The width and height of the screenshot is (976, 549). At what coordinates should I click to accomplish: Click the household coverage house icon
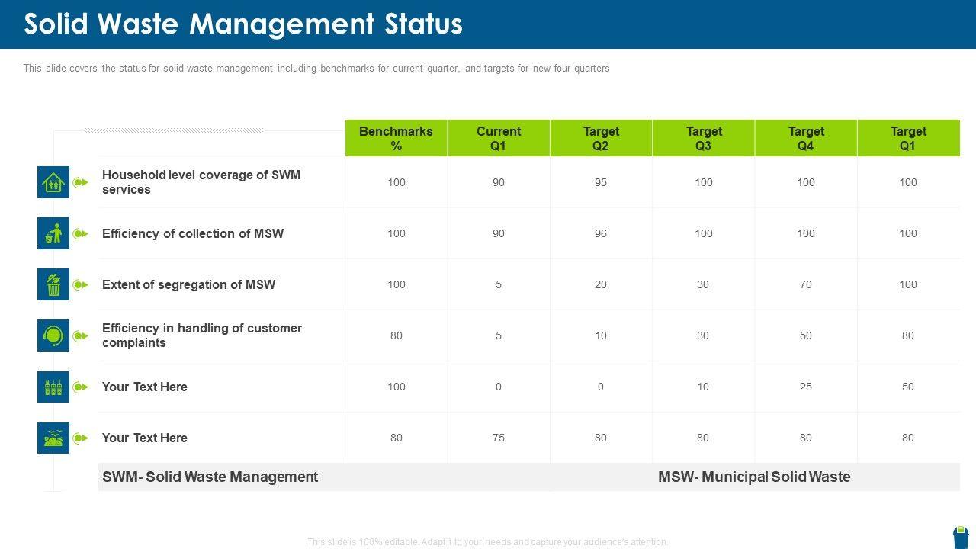pyautogui.click(x=53, y=182)
